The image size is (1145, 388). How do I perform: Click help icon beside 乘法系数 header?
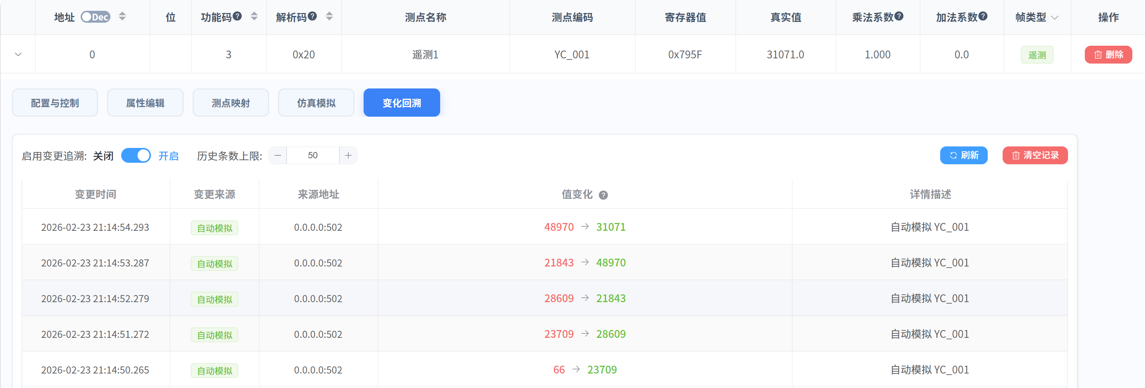coord(899,16)
